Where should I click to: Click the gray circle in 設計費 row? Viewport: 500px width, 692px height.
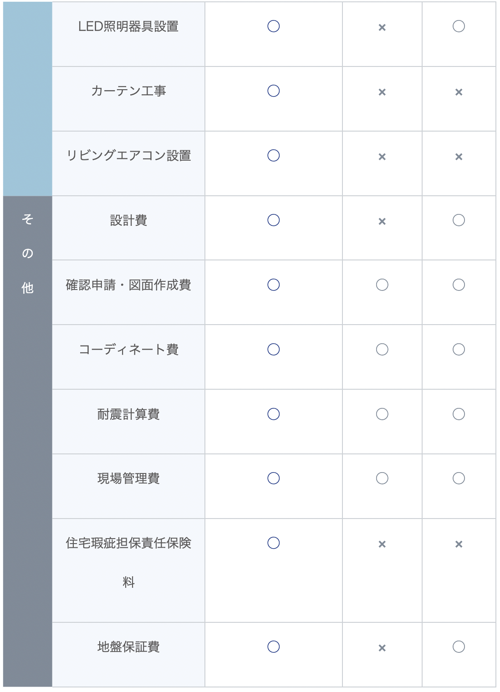(x=459, y=220)
